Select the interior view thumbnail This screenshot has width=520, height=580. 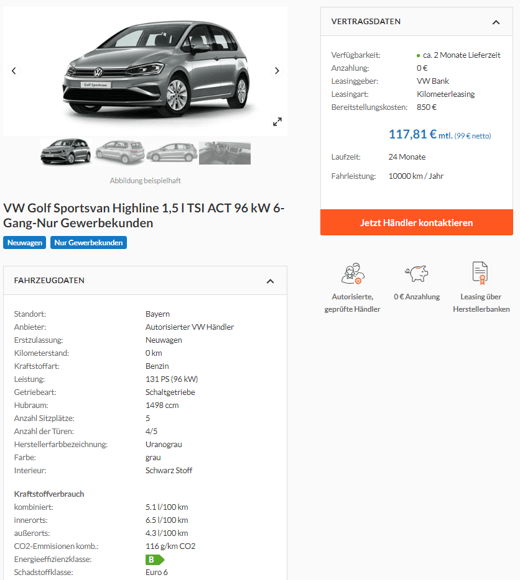[x=225, y=153]
